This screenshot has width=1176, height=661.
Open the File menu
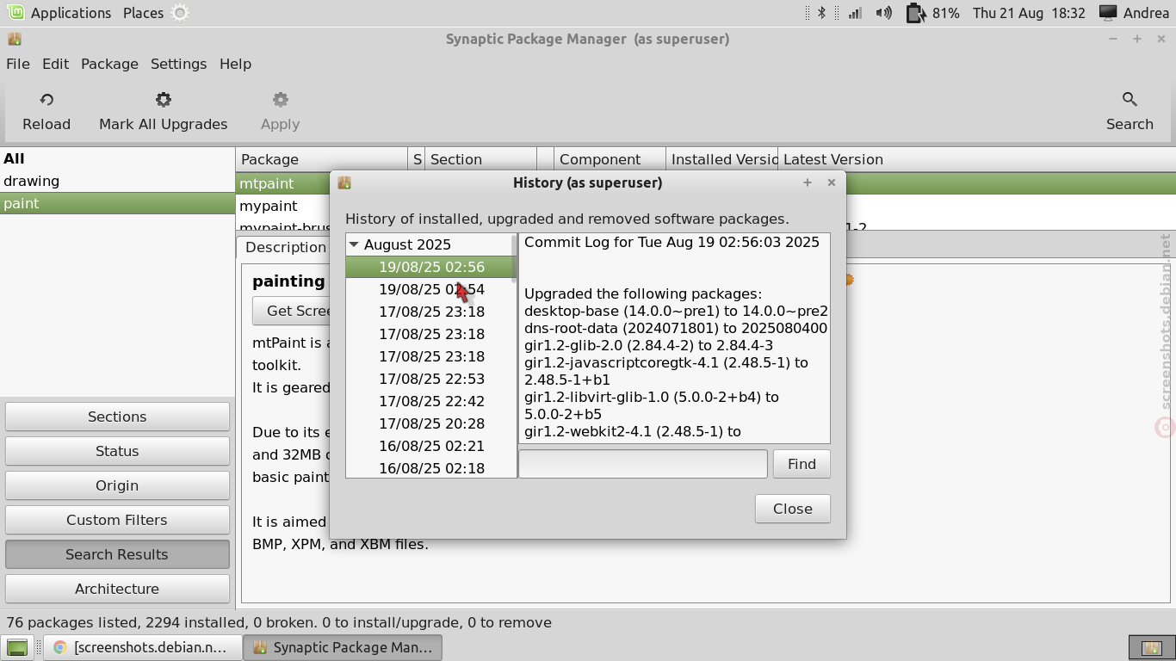click(x=18, y=64)
